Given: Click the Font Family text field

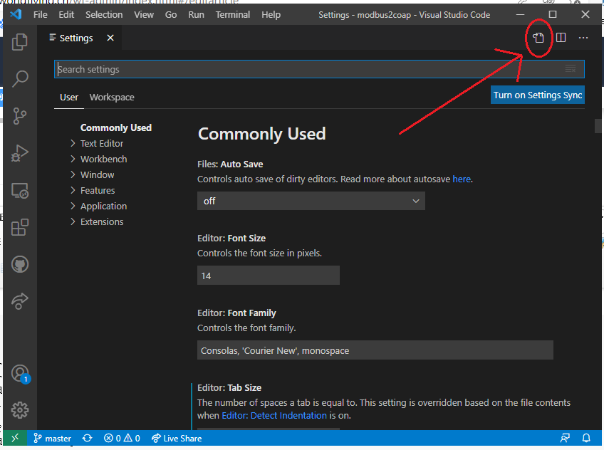Looking at the screenshot, I should click(375, 350).
